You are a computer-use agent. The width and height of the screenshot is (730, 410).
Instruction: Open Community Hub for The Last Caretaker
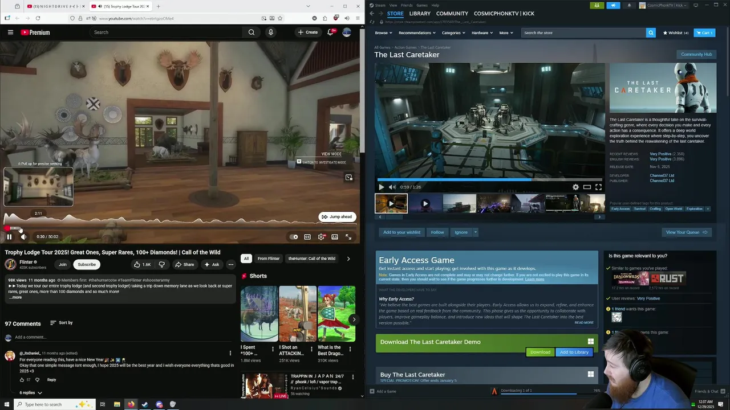tap(696, 54)
